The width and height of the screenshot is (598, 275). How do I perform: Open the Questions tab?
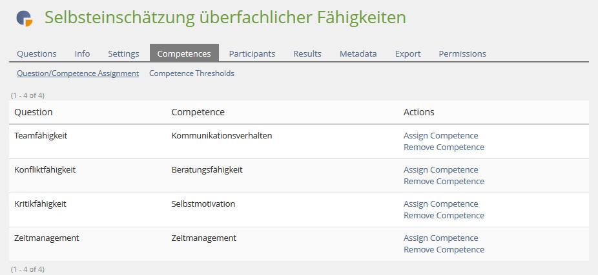pos(37,53)
